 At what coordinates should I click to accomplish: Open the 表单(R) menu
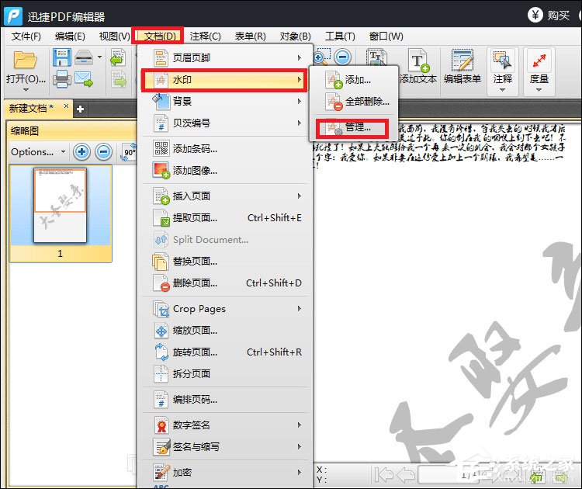coord(250,36)
